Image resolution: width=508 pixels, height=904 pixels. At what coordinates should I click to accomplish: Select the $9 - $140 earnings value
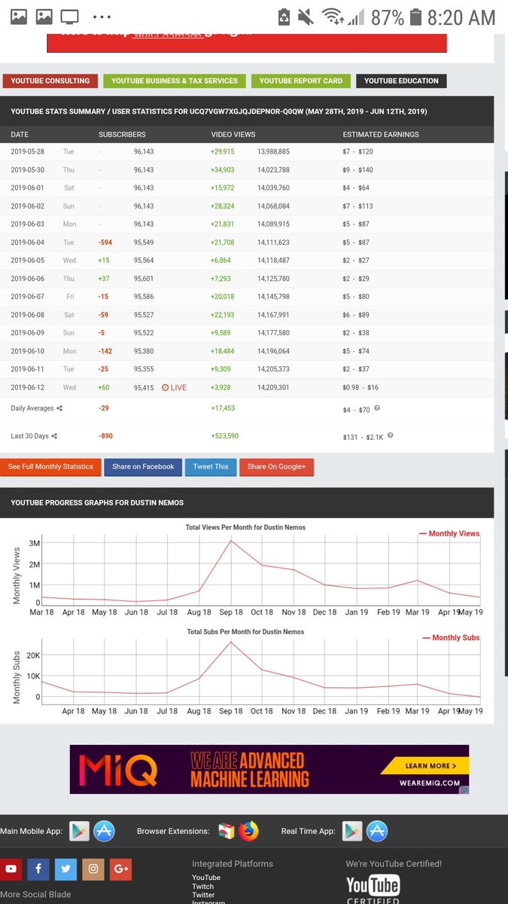(357, 170)
